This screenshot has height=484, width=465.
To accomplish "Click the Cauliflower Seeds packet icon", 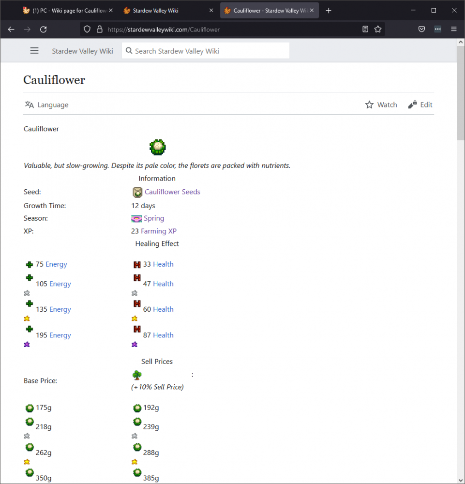I will (137, 192).
